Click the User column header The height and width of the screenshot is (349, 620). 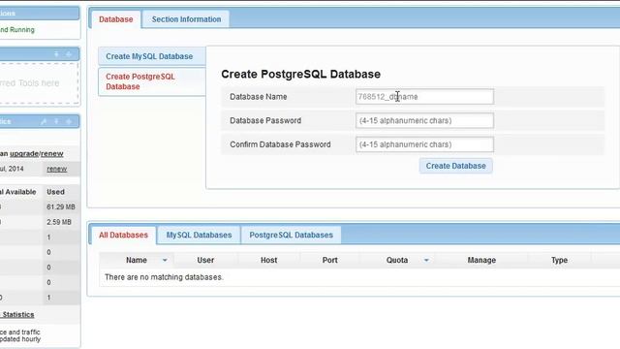click(205, 261)
